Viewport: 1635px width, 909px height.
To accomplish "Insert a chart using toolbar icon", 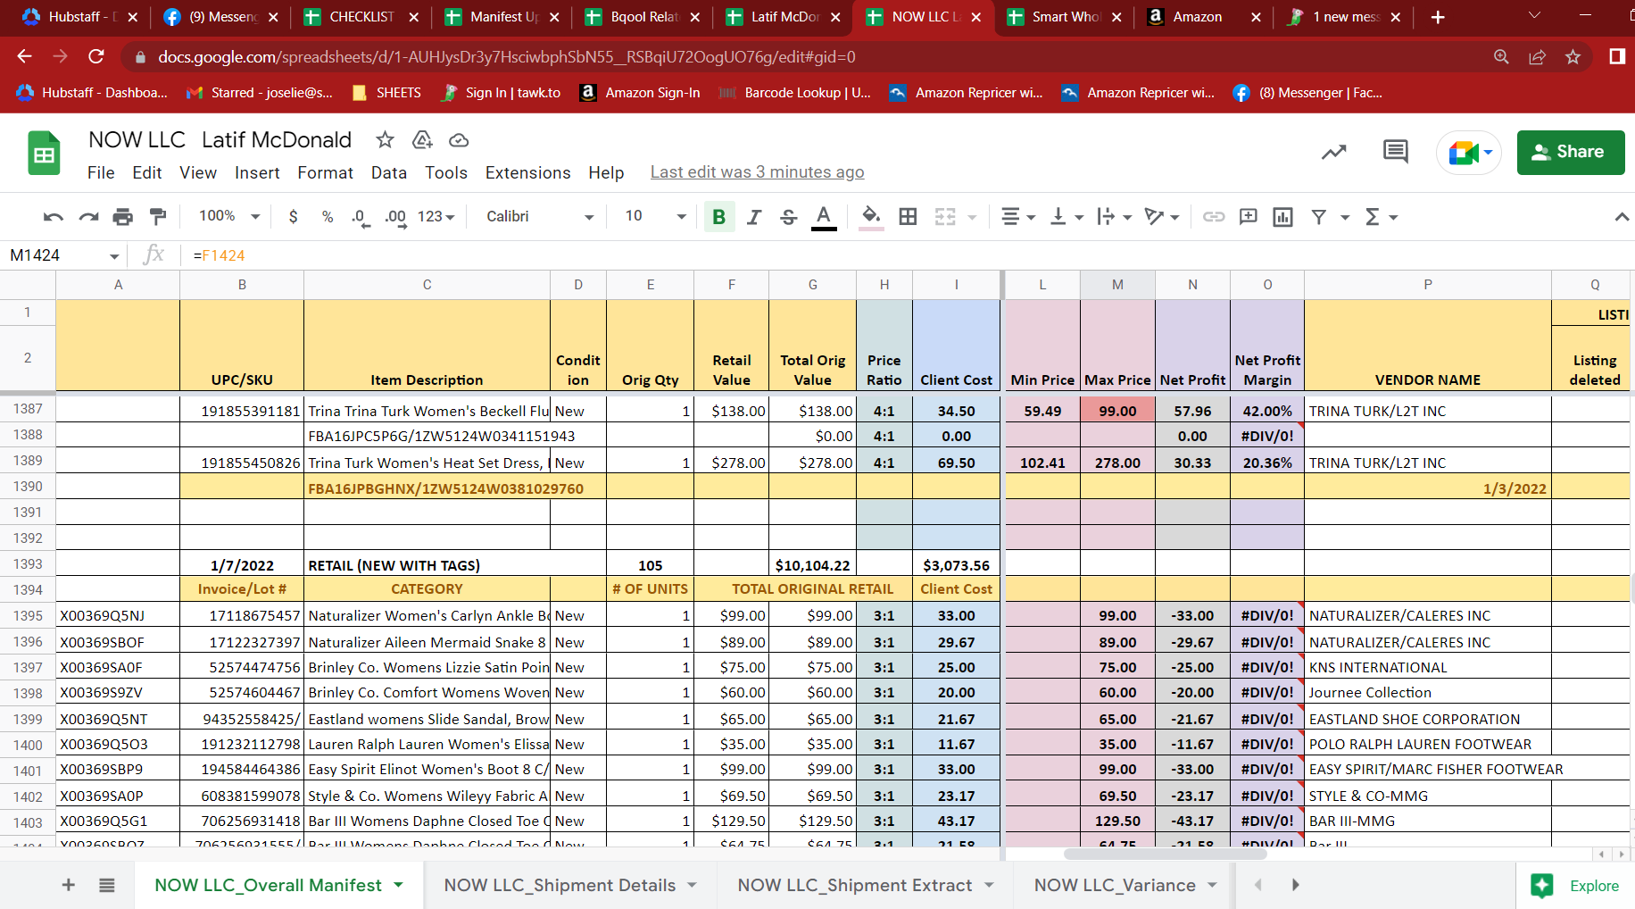I will point(1282,217).
